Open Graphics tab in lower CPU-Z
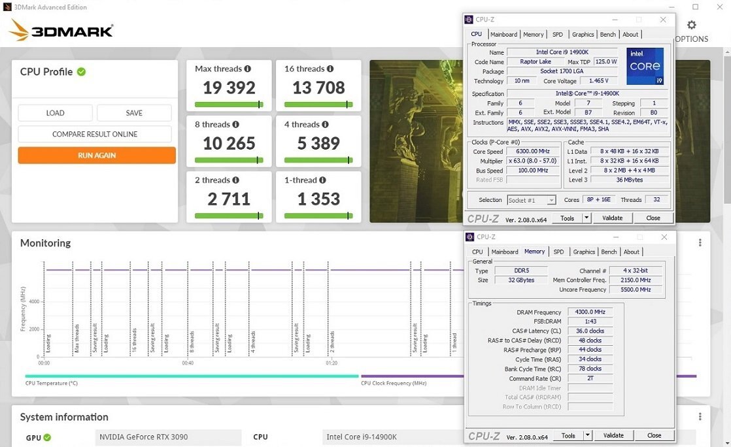Screen dimensions: 731x447 pyautogui.click(x=584, y=252)
